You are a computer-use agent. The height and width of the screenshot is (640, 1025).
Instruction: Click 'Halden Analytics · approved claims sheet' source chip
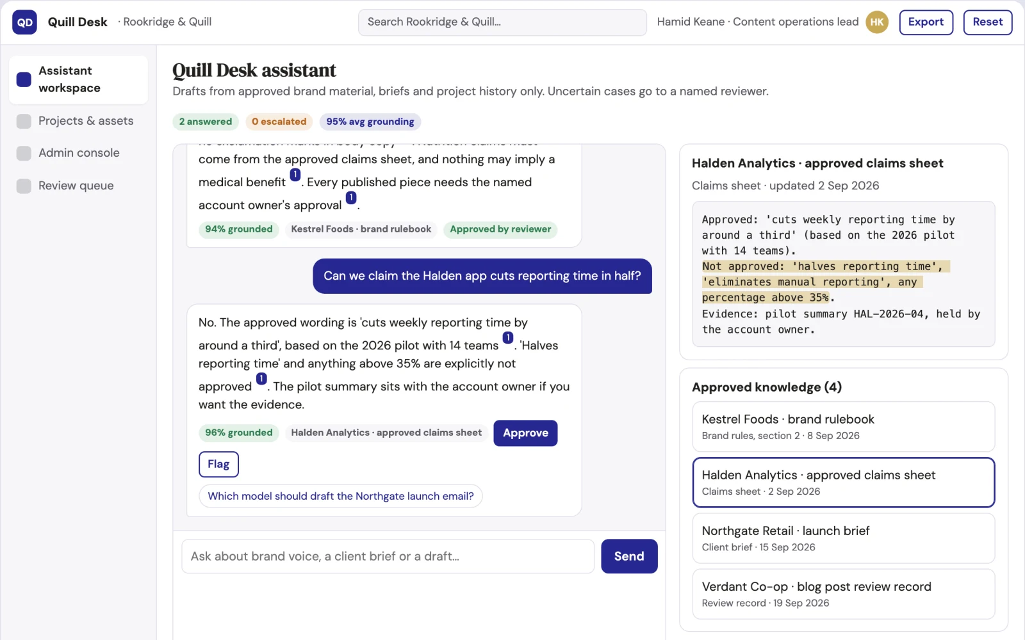click(386, 433)
